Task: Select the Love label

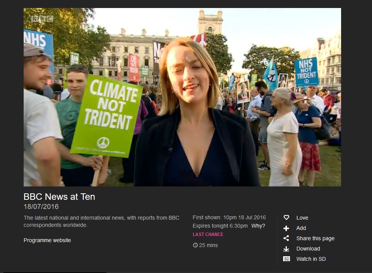Action: click(302, 218)
